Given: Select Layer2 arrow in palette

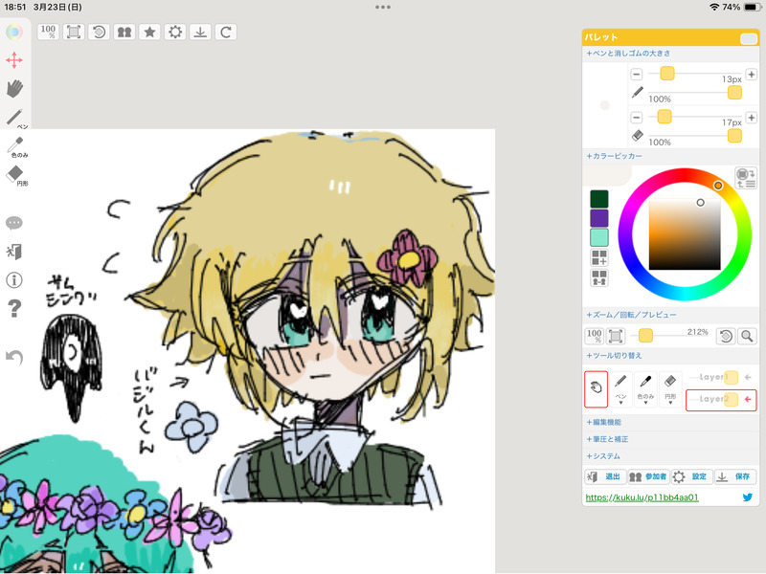Looking at the screenshot, I should click(x=748, y=399).
